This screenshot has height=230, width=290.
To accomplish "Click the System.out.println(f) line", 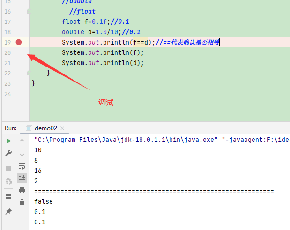I will (103, 52).
